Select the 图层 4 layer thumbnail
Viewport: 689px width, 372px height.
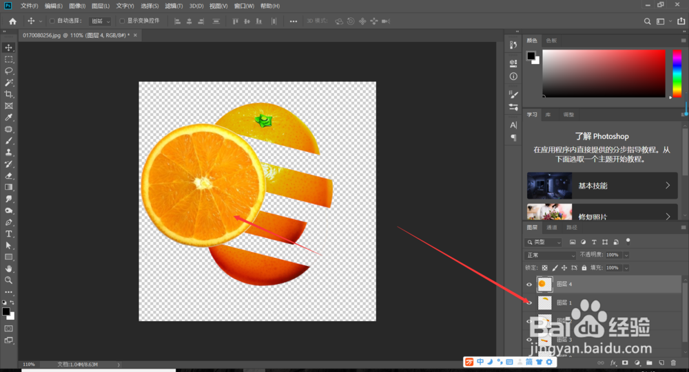pyautogui.click(x=545, y=284)
